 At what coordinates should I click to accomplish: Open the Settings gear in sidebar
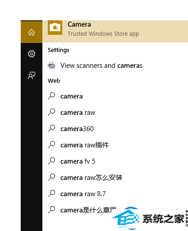click(x=32, y=54)
